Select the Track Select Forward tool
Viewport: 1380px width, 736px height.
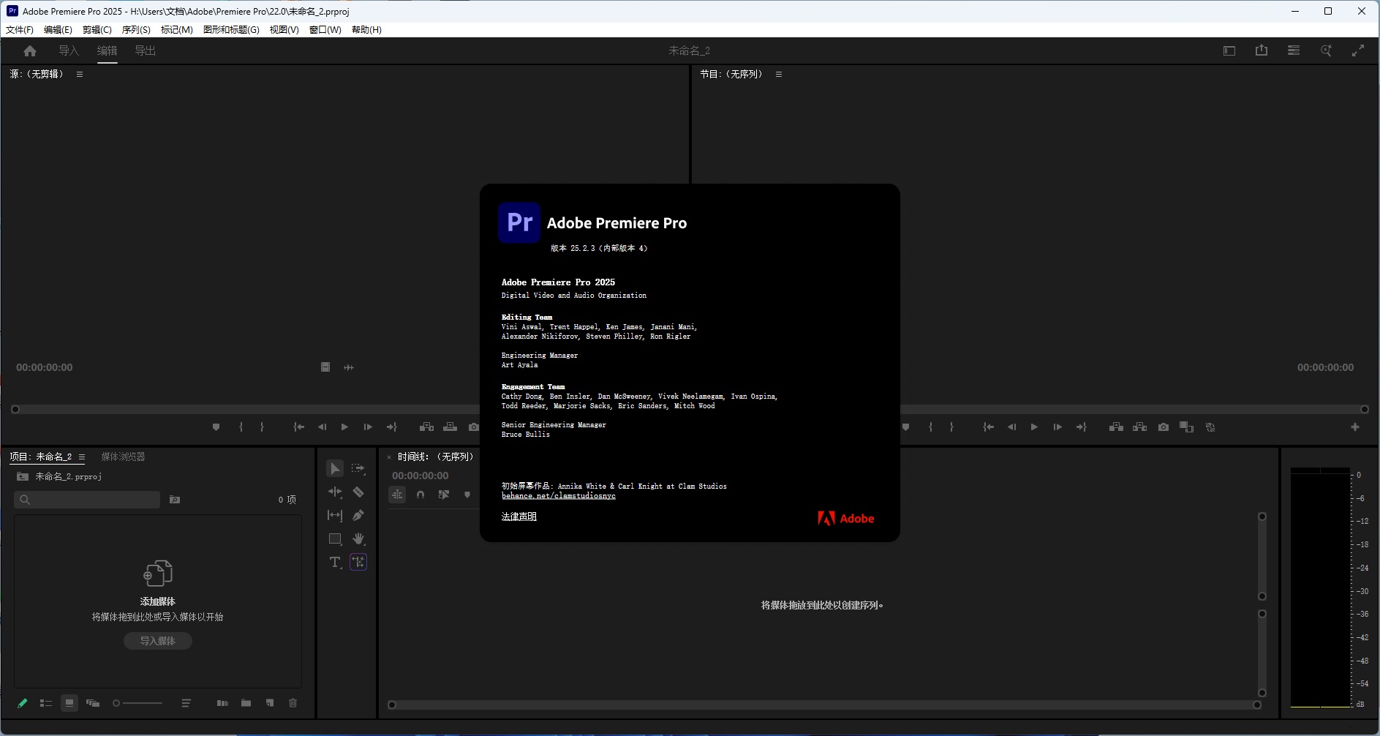click(358, 468)
